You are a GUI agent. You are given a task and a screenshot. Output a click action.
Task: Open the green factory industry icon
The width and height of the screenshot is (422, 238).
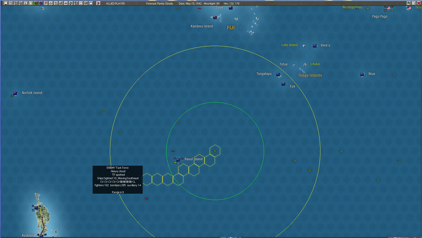click(x=61, y=3)
